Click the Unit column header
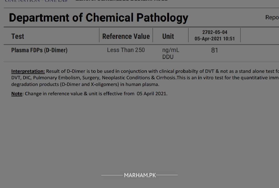The image size is (279, 188). (x=168, y=36)
